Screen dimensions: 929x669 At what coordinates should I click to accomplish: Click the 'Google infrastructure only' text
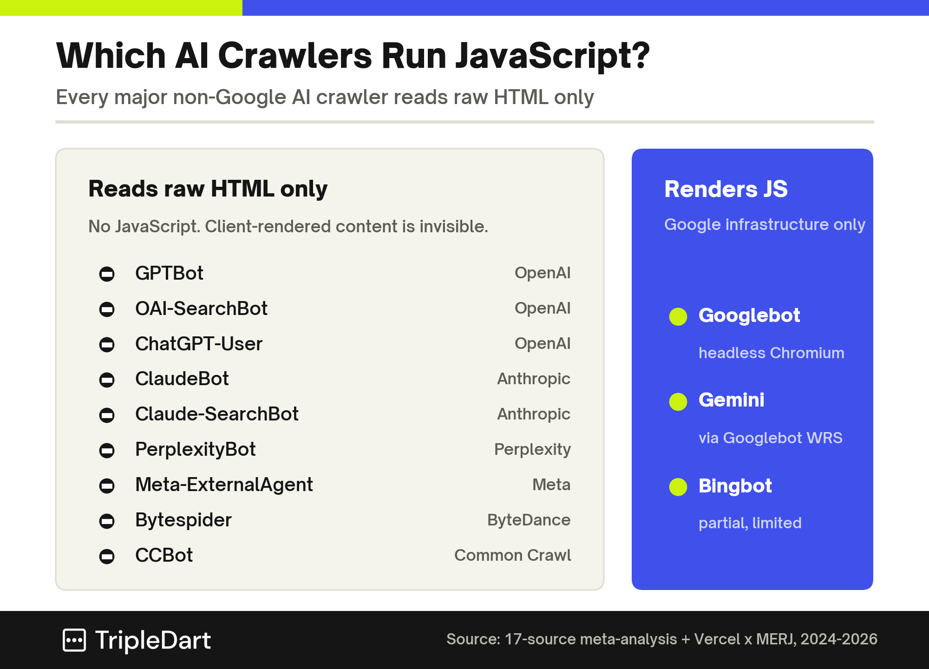pyautogui.click(x=765, y=225)
